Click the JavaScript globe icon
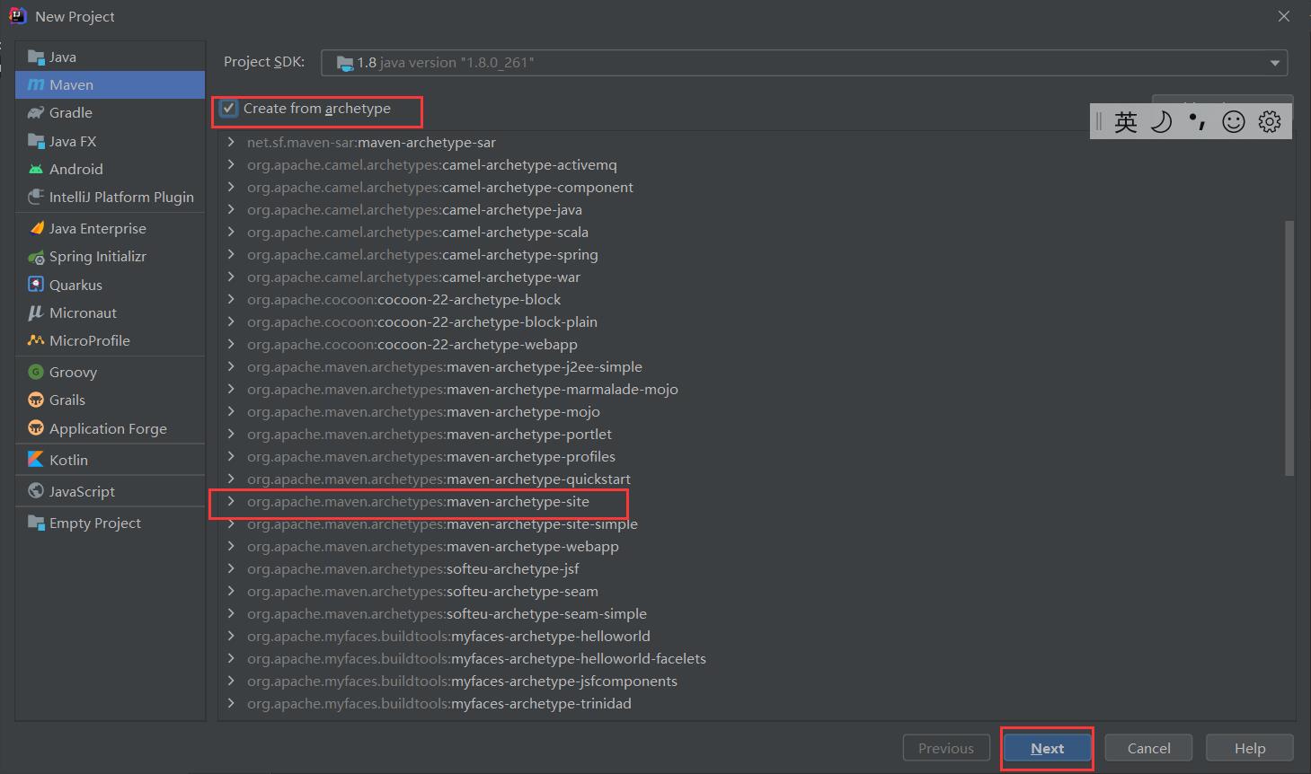The image size is (1311, 774). point(36,491)
